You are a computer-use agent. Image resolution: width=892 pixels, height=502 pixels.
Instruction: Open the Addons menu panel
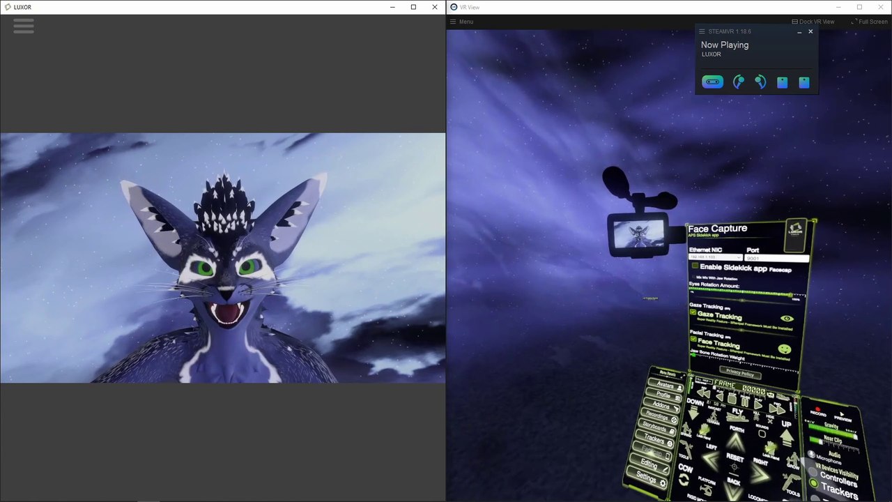pos(662,406)
